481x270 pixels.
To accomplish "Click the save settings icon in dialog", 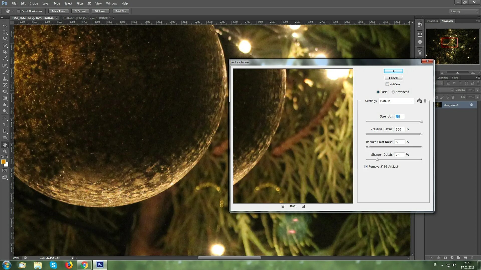I will tap(419, 101).
